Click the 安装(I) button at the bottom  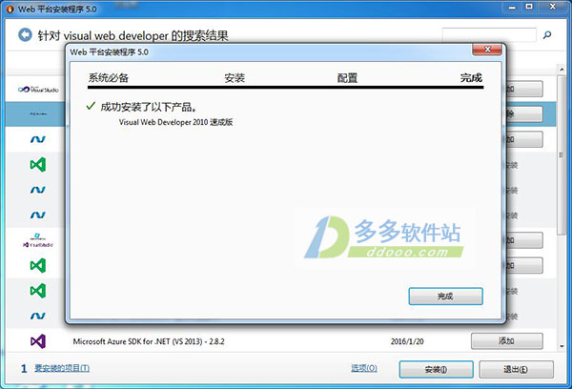point(437,370)
